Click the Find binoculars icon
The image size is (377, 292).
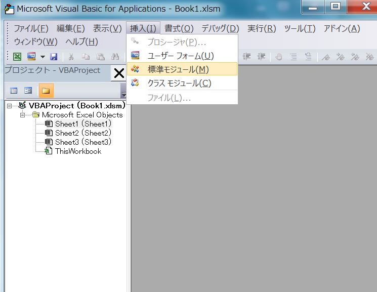click(115, 57)
